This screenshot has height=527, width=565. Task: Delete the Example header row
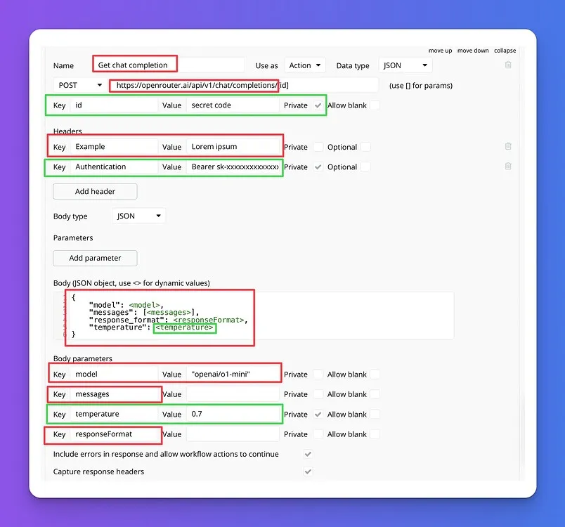pos(508,146)
